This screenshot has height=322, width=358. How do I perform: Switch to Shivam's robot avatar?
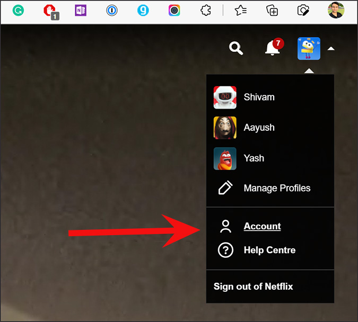coord(225,97)
